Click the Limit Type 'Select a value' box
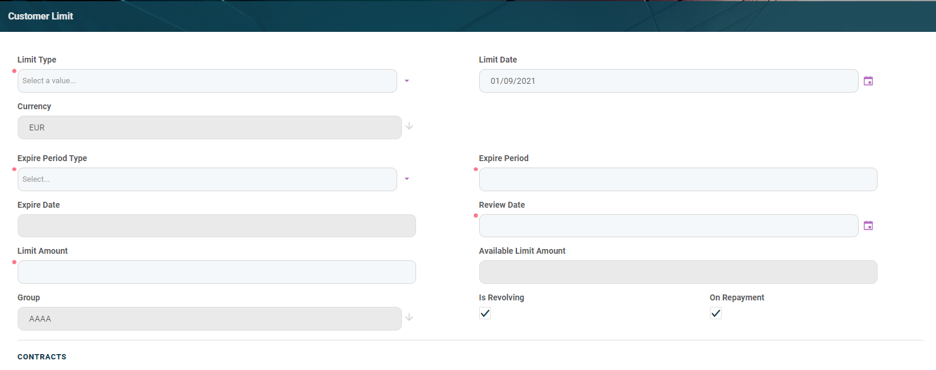The image size is (936, 370). pos(207,81)
